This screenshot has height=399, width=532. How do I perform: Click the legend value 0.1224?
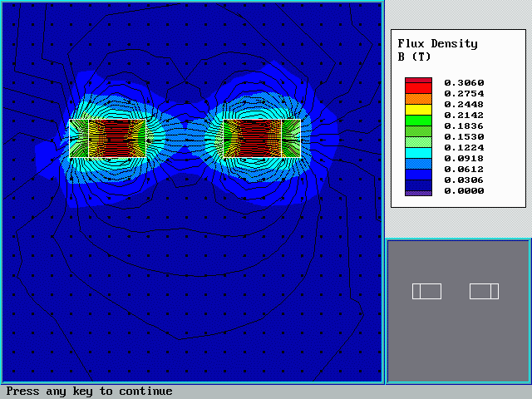coord(464,148)
